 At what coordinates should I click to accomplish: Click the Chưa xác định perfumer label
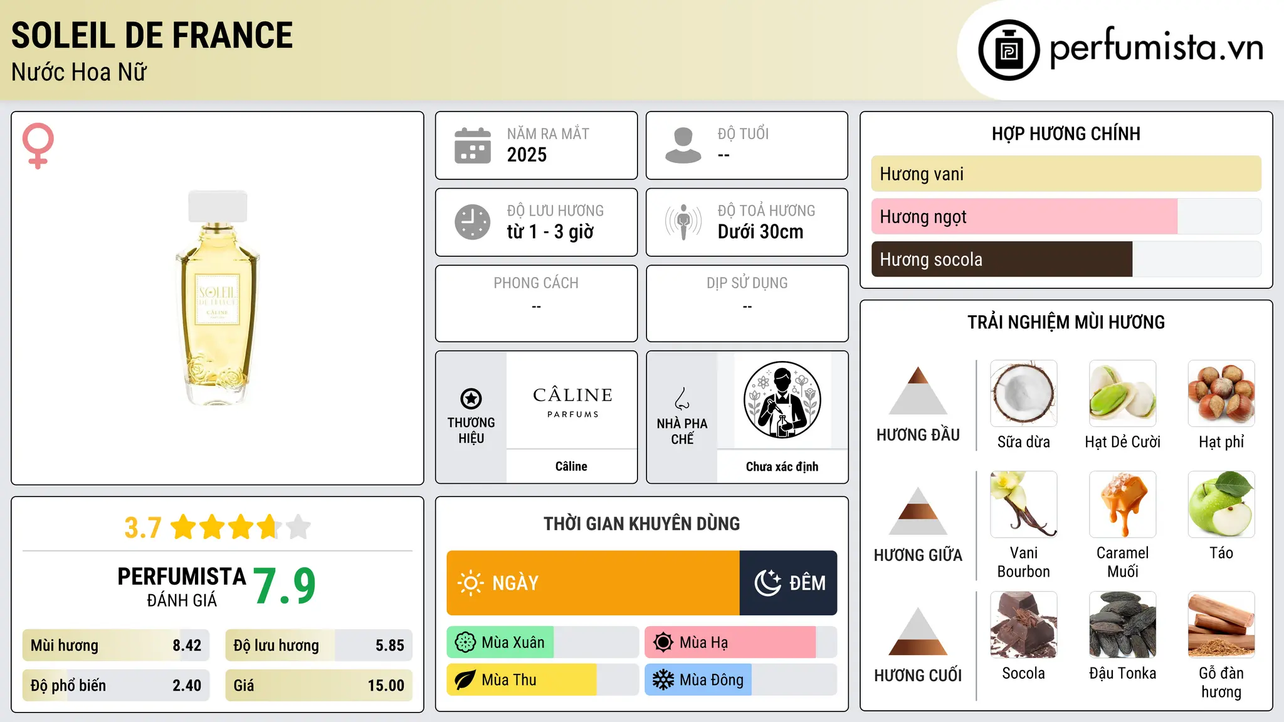pos(782,466)
